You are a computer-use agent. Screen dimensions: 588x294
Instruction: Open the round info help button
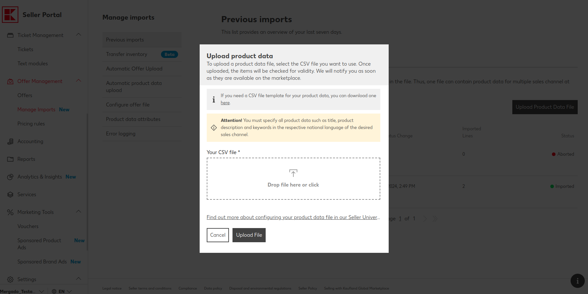(x=577, y=281)
